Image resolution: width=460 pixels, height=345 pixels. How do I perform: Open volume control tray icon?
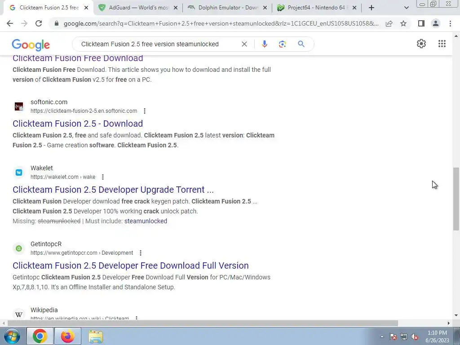[x=415, y=336]
